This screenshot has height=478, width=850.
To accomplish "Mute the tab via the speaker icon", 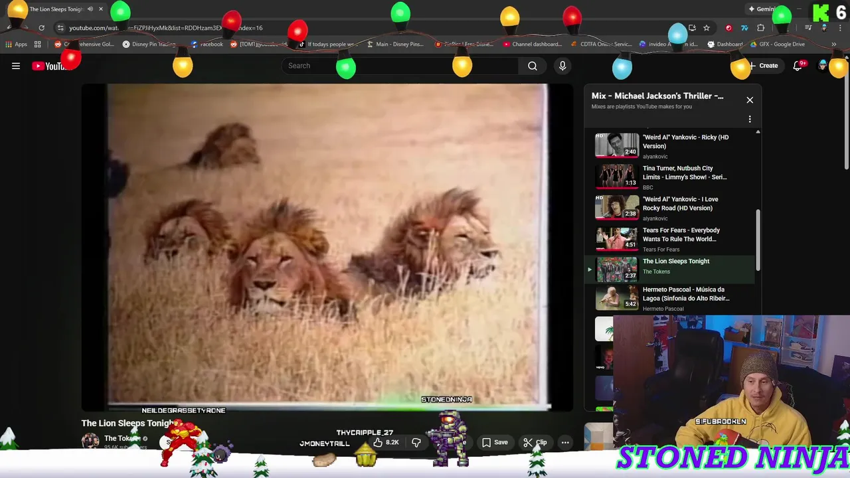I will pyautogui.click(x=90, y=9).
